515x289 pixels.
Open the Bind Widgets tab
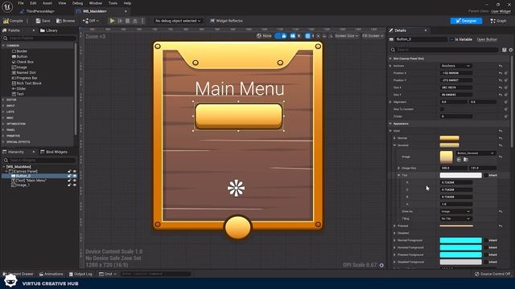(54, 152)
